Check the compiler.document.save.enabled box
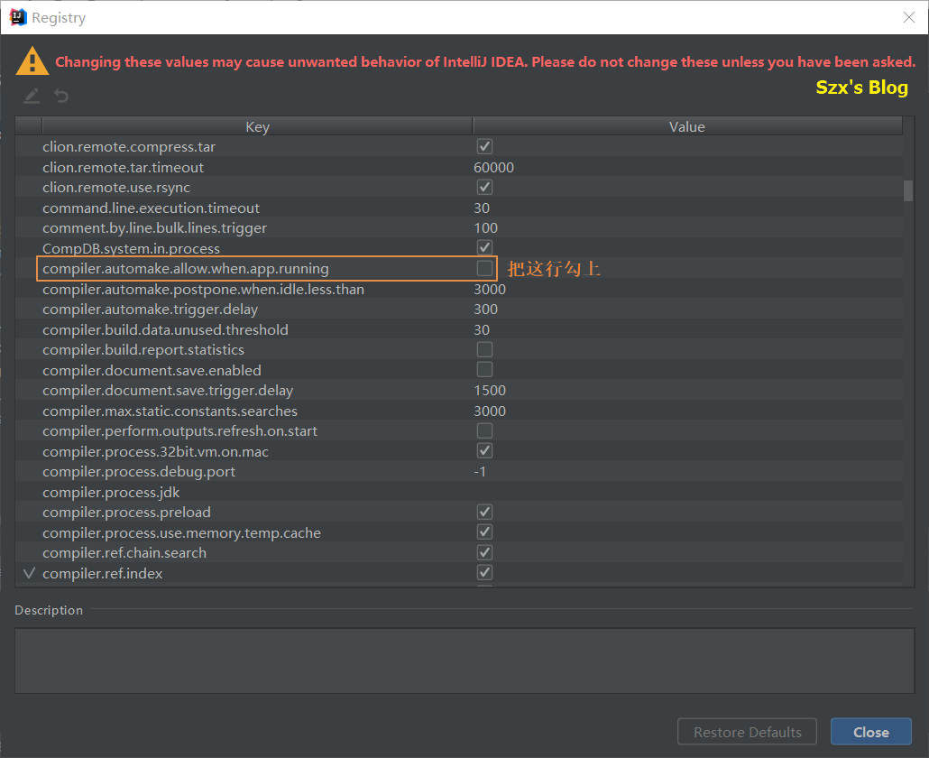This screenshot has width=929, height=758. pos(484,370)
